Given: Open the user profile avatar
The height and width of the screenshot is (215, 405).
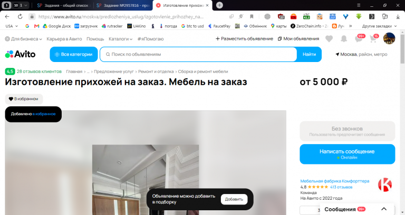Looking at the screenshot, I should coord(389,38).
